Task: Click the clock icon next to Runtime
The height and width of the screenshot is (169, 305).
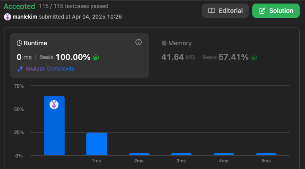Action: pos(19,43)
